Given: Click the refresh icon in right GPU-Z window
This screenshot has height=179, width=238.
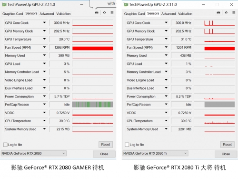Looking at the screenshot, I should [226, 12].
